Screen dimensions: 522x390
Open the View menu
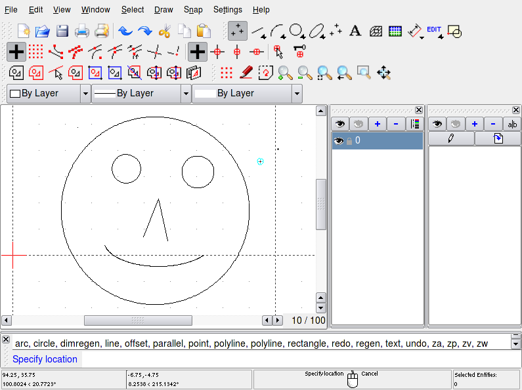click(62, 10)
